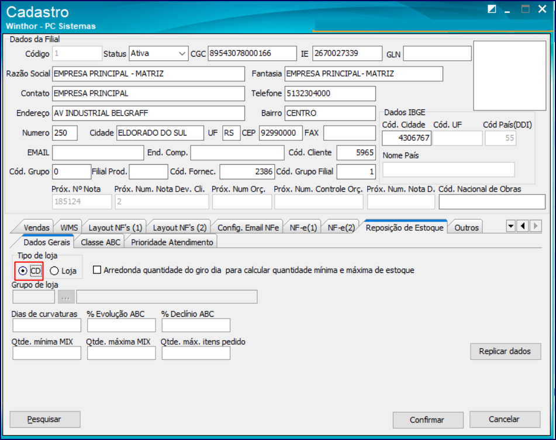The width and height of the screenshot is (556, 440).
Task: Click the Razão Social field
Action: coord(149,74)
